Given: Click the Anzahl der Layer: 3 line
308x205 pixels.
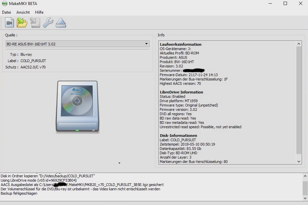Looking at the screenshot, I should (x=175, y=157).
